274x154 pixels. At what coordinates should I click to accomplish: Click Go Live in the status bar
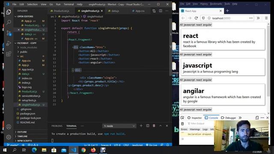pos(152,145)
